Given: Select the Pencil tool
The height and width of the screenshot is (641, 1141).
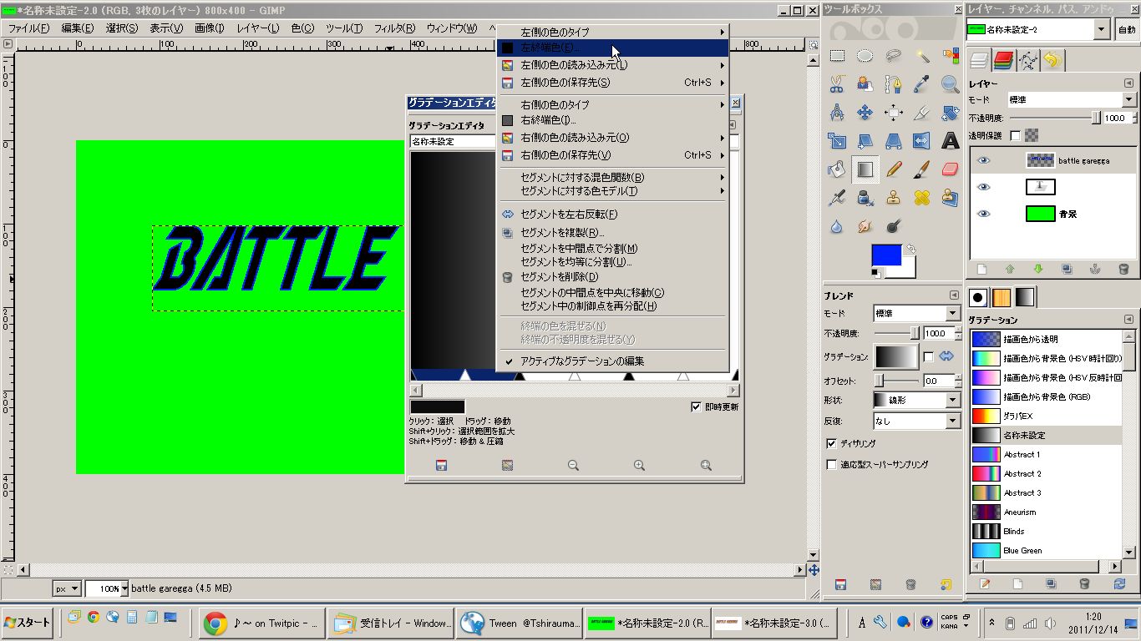Looking at the screenshot, I should (894, 169).
